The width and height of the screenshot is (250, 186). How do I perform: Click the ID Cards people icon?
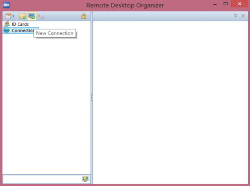pyautogui.click(x=7, y=24)
